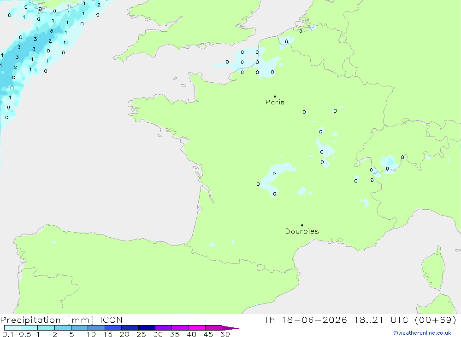Click the magenta 40-45 mm legend swatch

(x=197, y=328)
